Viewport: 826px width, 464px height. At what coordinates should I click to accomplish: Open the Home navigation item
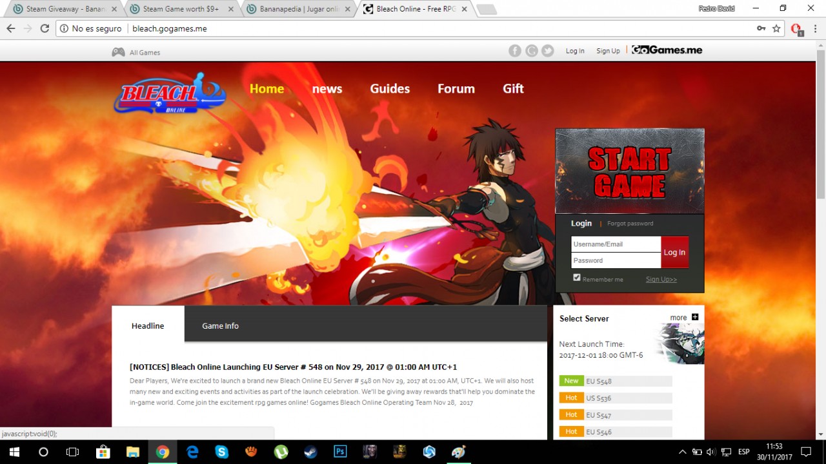[267, 88]
